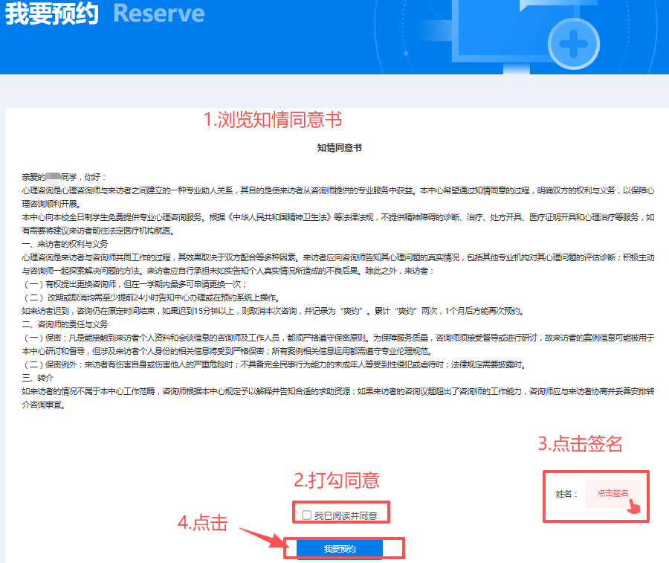The width and height of the screenshot is (669, 563).
Task: Click section heading 一、来访者的权利与义务
Action: [65, 244]
